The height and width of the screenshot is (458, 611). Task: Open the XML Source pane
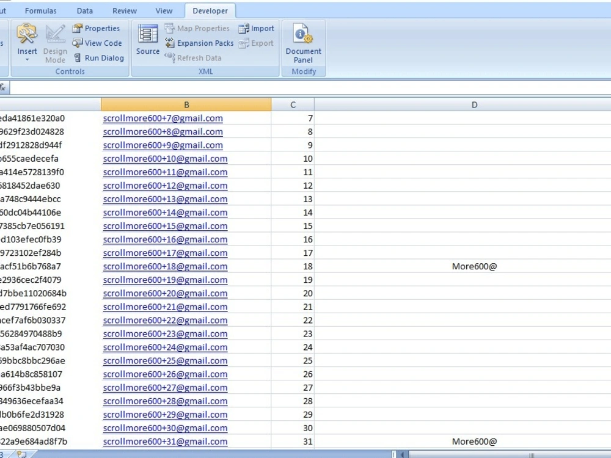[x=148, y=39]
